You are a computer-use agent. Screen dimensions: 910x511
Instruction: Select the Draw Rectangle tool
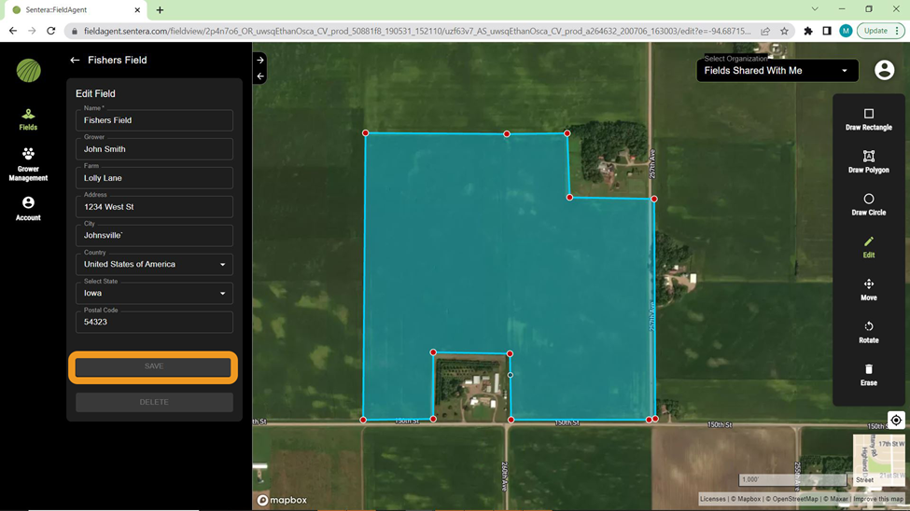(868, 118)
